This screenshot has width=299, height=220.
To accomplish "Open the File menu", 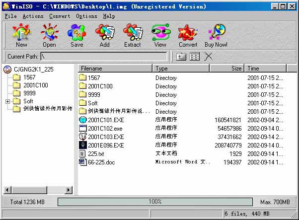I will click(x=11, y=16).
